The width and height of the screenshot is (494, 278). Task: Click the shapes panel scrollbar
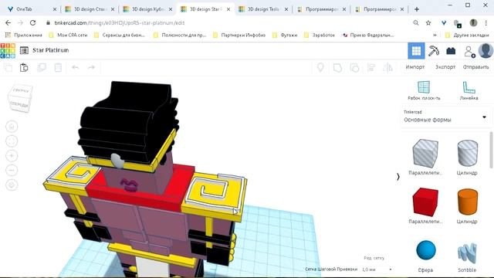click(491, 150)
